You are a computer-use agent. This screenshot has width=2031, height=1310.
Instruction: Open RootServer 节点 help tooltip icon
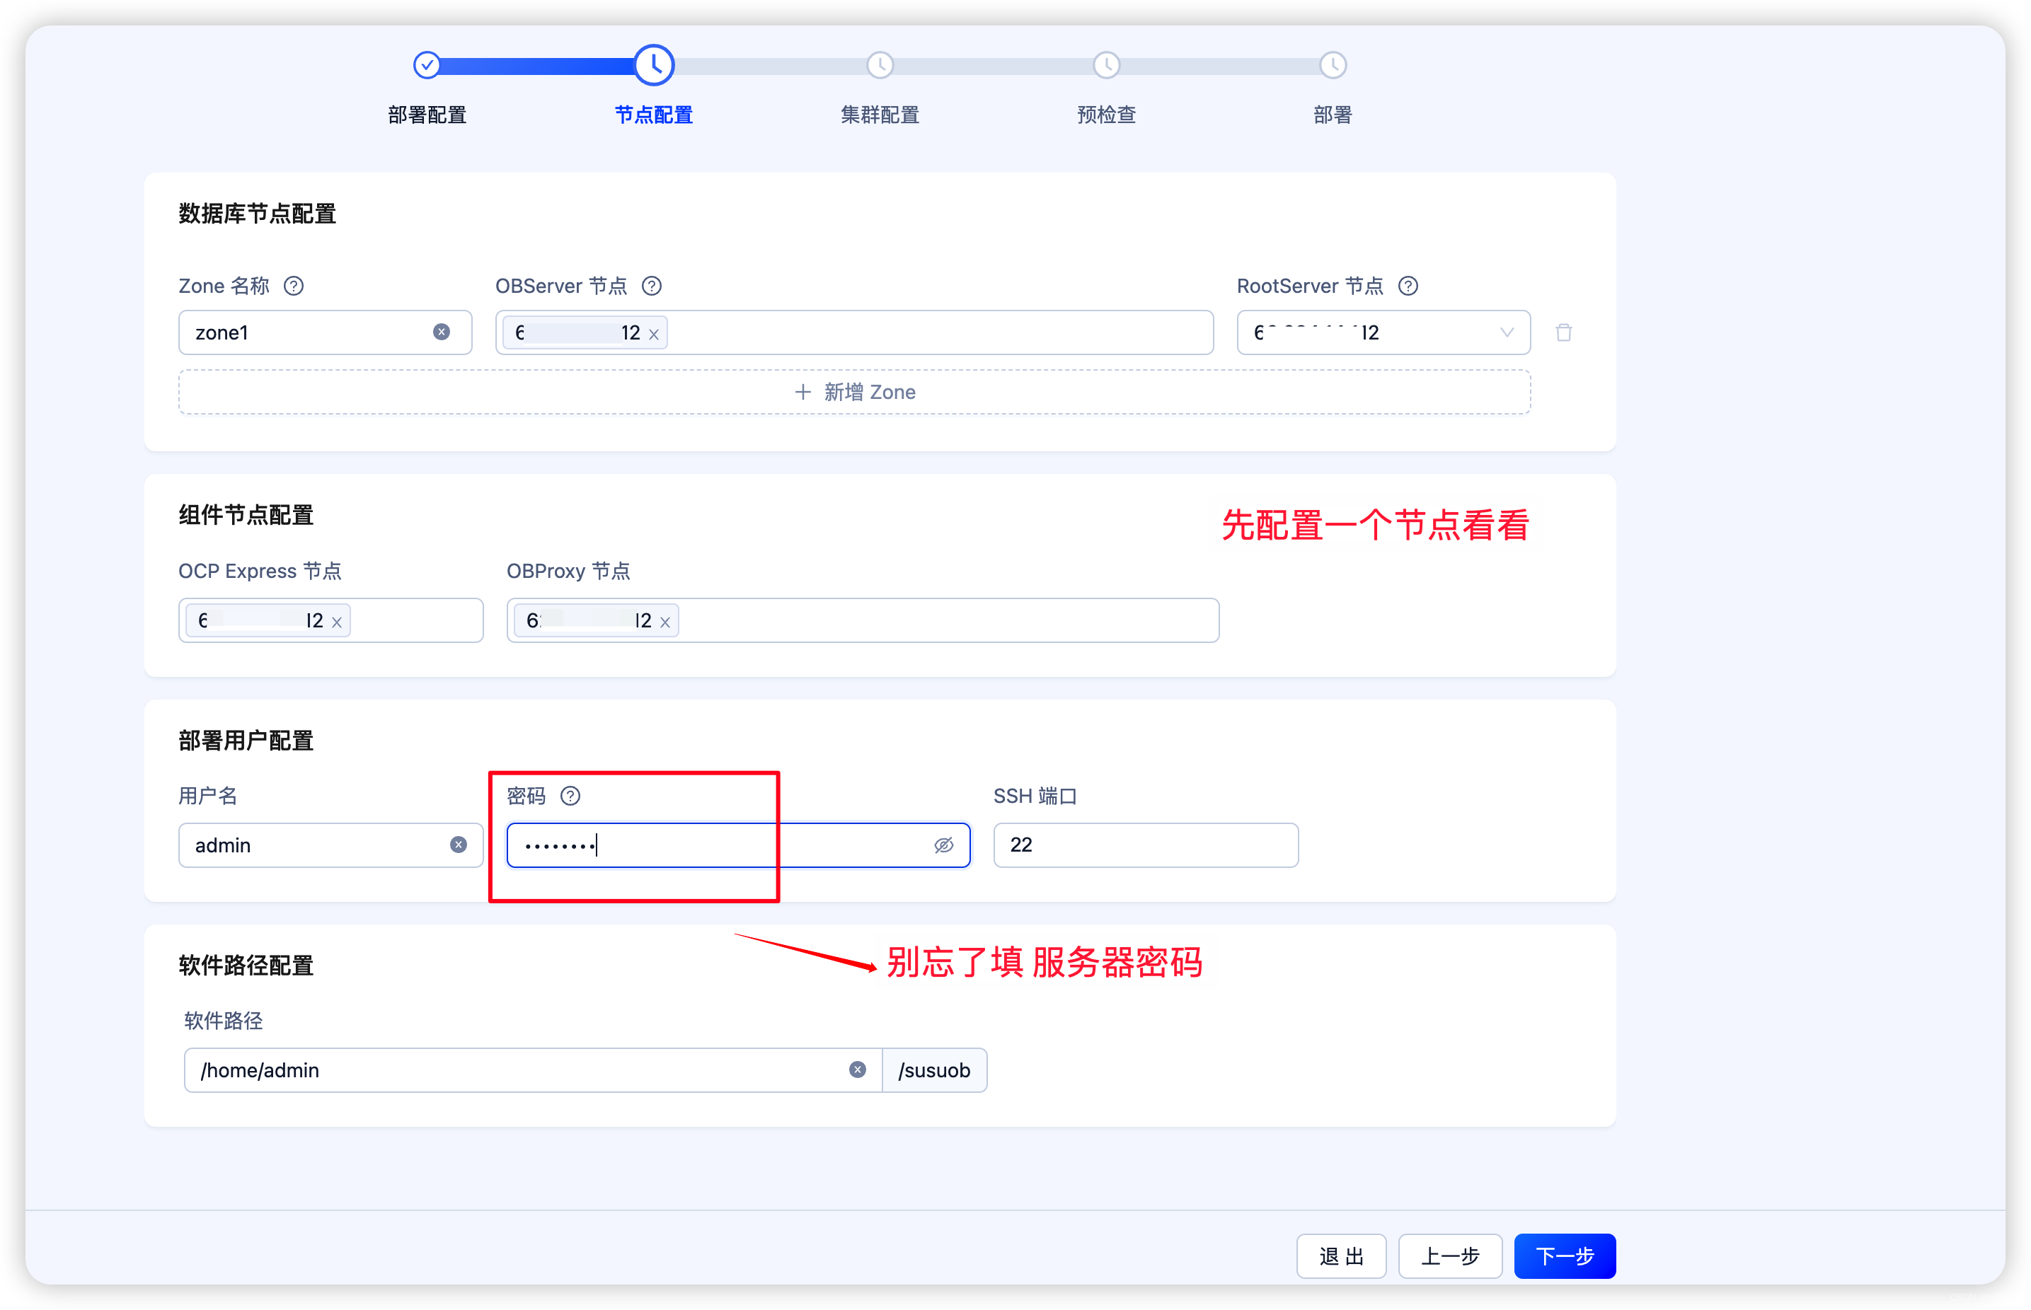click(1408, 286)
